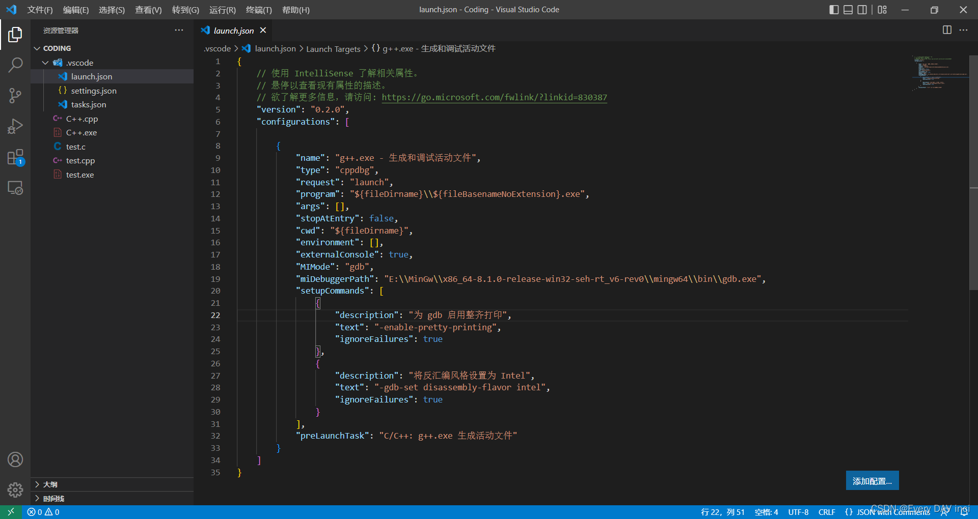The width and height of the screenshot is (978, 519).
Task: Open the Explorer views and more actions menu
Action: (x=179, y=30)
